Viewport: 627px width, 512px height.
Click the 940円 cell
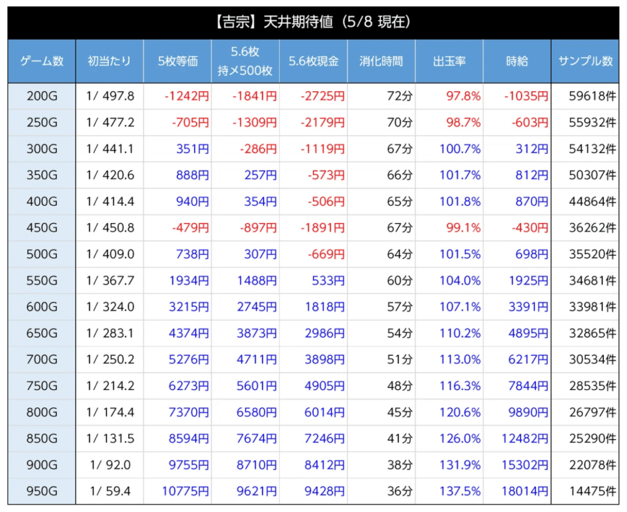[x=193, y=201]
